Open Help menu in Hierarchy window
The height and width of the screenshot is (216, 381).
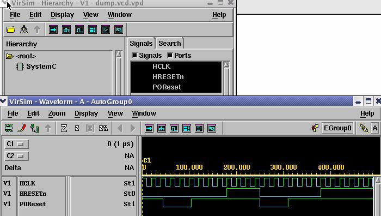click(219, 15)
